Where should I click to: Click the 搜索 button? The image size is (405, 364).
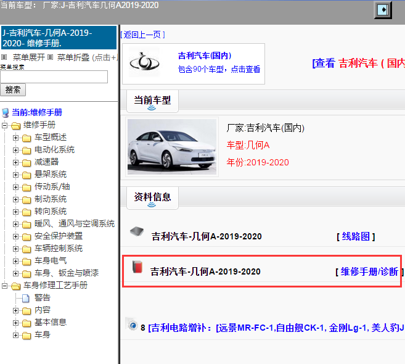13,89
